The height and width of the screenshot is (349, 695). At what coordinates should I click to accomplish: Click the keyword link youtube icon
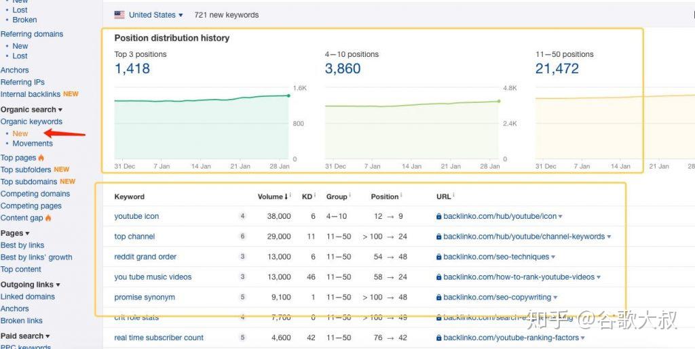tap(136, 216)
